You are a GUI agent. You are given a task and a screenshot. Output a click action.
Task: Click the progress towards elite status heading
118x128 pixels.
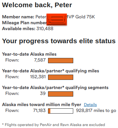click(x=59, y=41)
